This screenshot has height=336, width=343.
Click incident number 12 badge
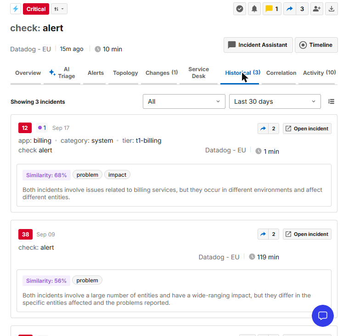point(25,128)
